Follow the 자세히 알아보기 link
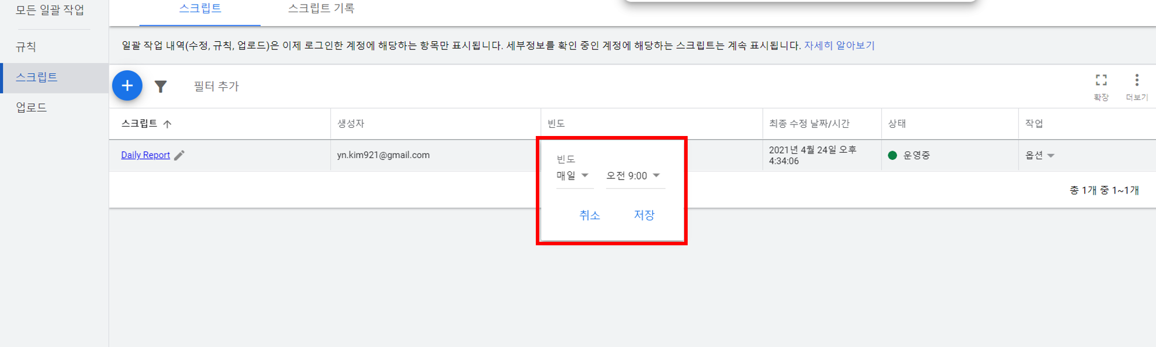This screenshot has height=347, width=1156. (839, 45)
